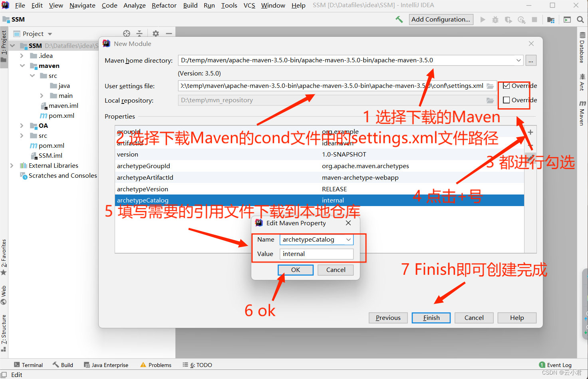This screenshot has height=379, width=588.
Task: Open the Favorites tool window
Action: (4, 257)
